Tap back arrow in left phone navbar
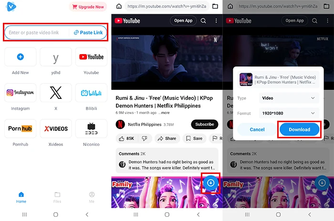 pyautogui.click(x=87, y=214)
